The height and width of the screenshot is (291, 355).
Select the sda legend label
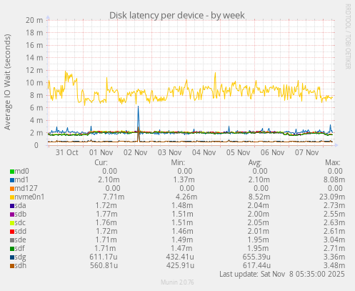pos(21,205)
